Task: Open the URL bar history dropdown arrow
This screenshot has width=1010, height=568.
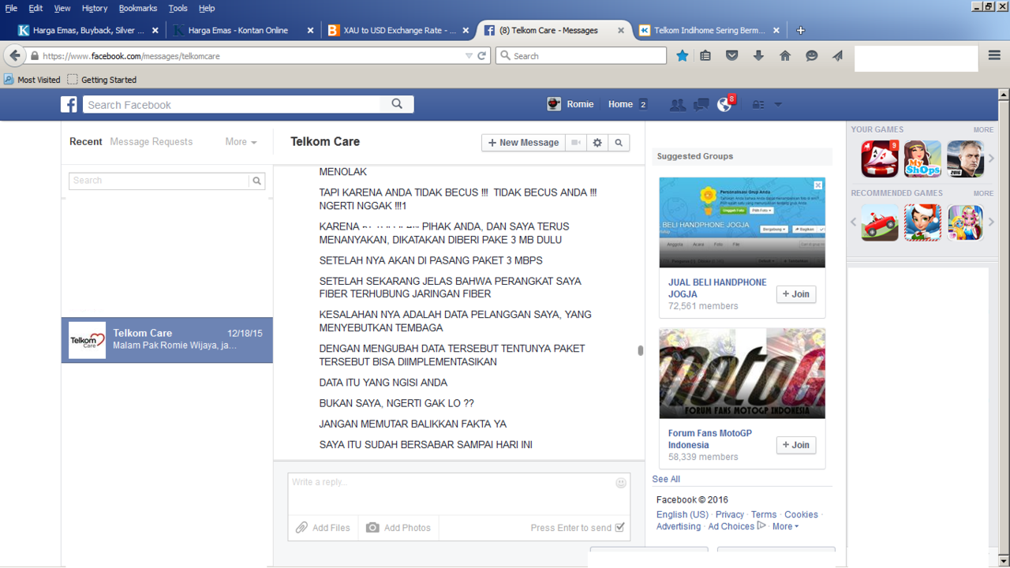Action: coord(469,56)
